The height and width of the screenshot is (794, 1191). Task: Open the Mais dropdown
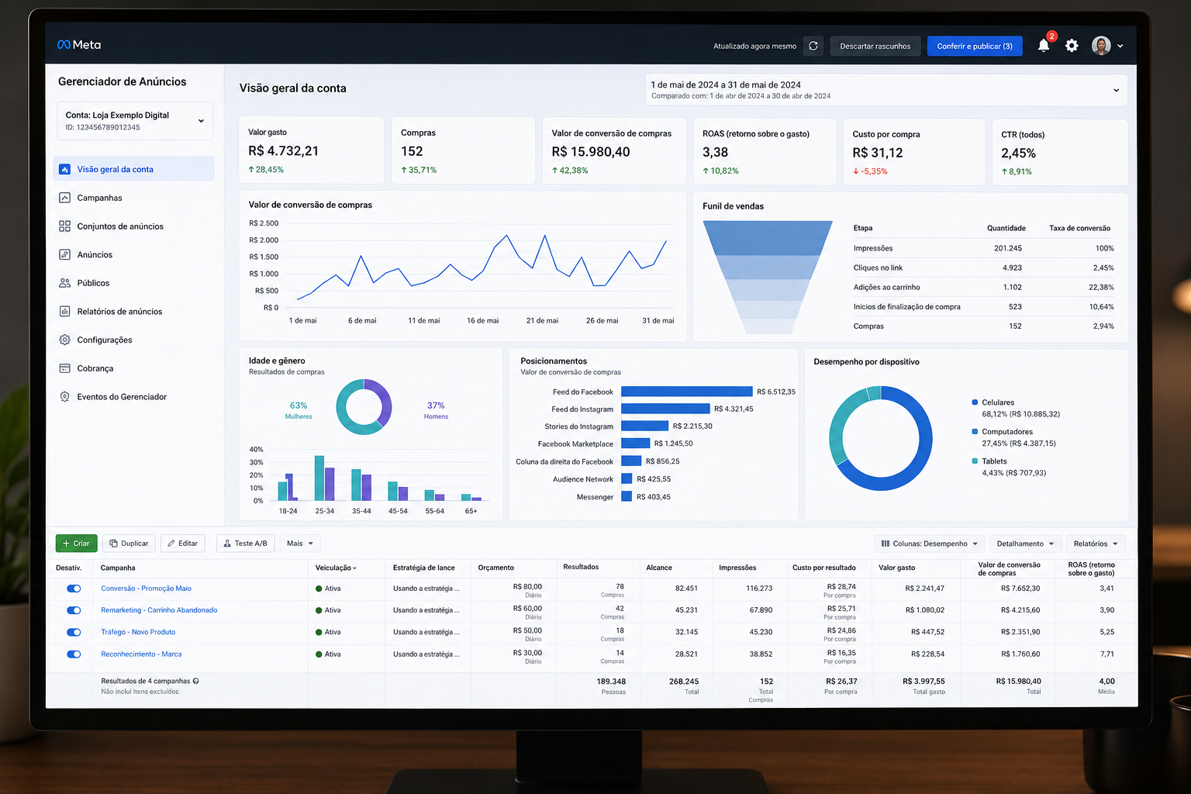tap(299, 544)
